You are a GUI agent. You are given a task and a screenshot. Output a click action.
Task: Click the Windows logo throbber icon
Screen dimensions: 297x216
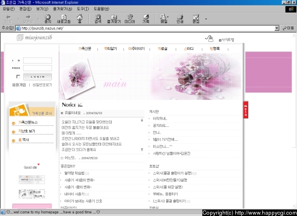(x=291, y=9)
